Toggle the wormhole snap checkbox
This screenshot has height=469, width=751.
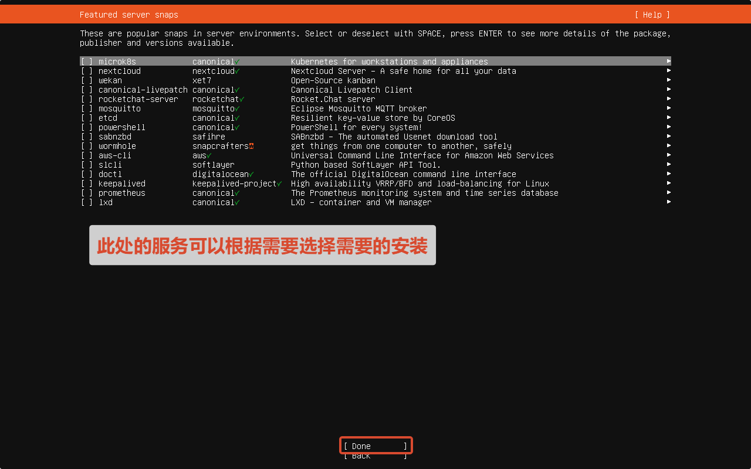pyautogui.click(x=87, y=146)
